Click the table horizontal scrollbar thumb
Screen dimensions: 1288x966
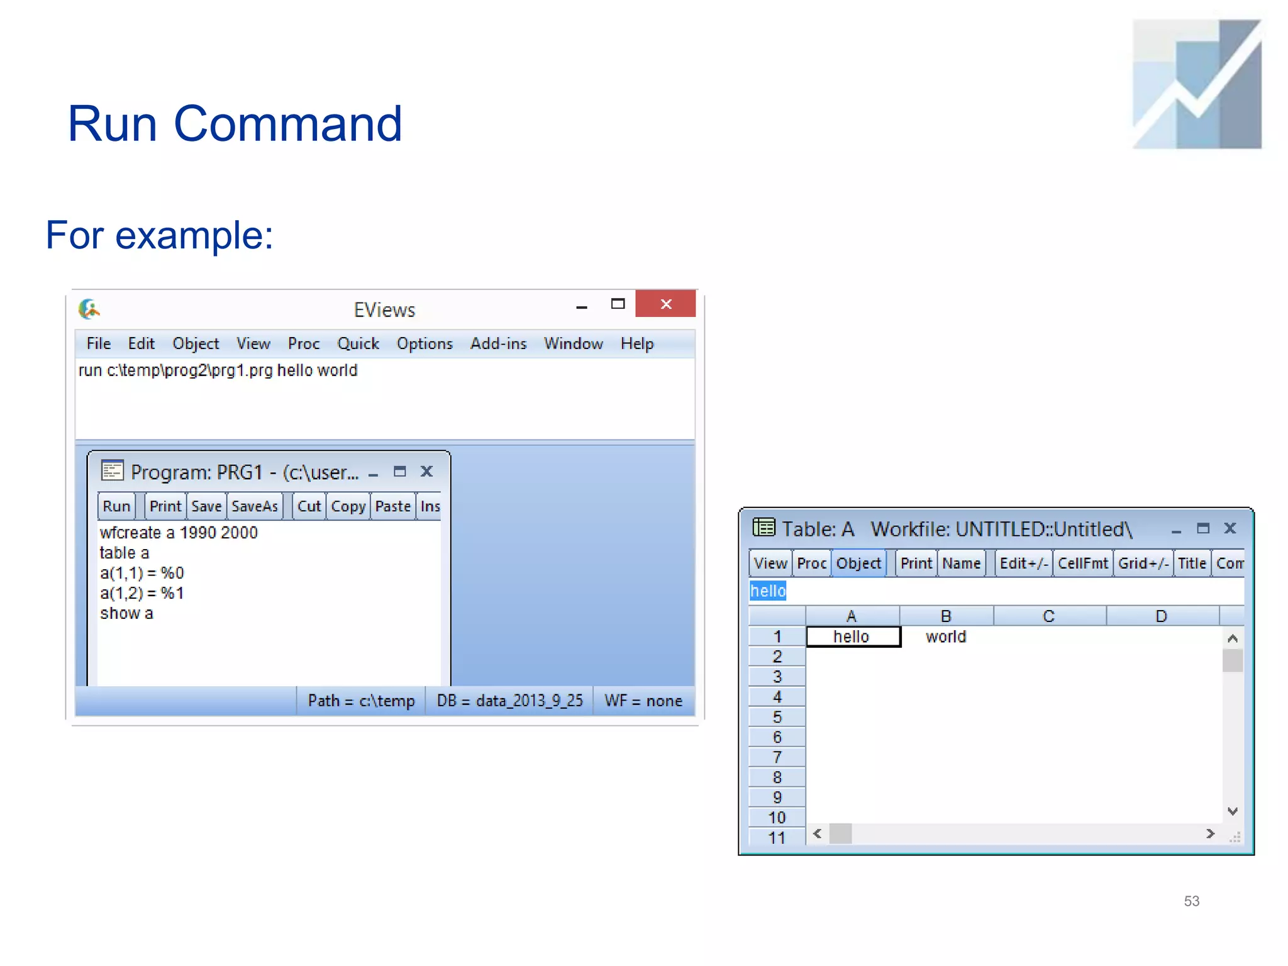coord(840,833)
